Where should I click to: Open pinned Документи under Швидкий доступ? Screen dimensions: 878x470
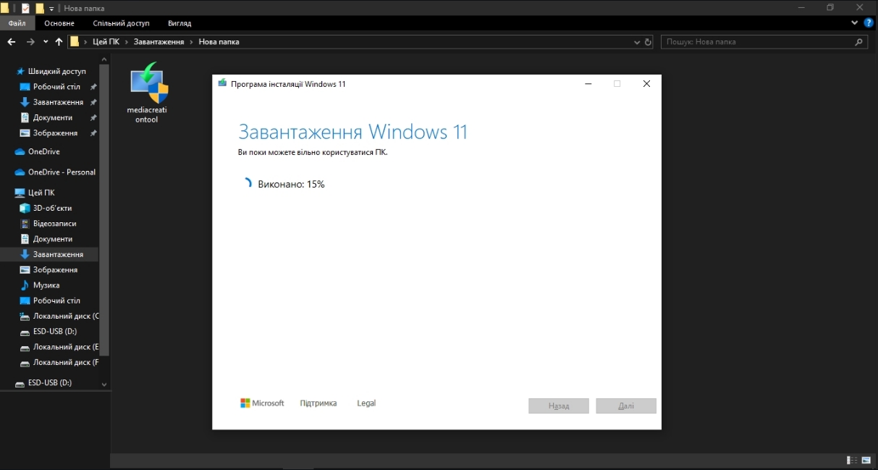(x=53, y=117)
